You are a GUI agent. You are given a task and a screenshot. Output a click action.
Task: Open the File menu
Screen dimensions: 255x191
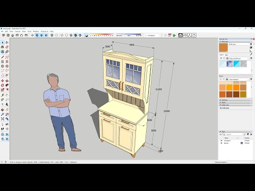click(x=2, y=31)
